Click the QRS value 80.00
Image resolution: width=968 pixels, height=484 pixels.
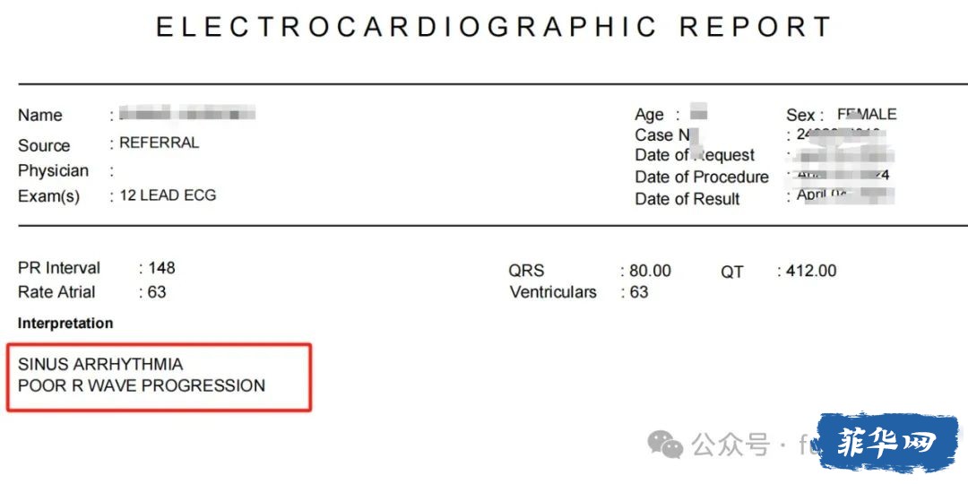click(650, 271)
